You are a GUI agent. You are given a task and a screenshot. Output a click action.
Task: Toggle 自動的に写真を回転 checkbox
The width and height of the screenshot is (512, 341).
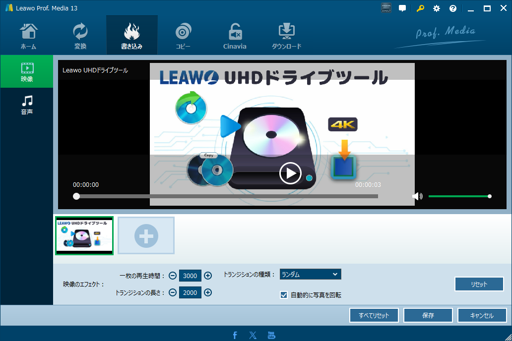(284, 295)
